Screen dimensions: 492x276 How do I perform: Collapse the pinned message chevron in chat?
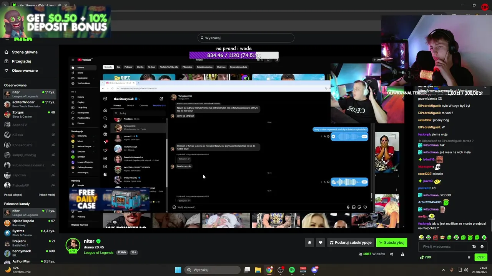[485, 87]
